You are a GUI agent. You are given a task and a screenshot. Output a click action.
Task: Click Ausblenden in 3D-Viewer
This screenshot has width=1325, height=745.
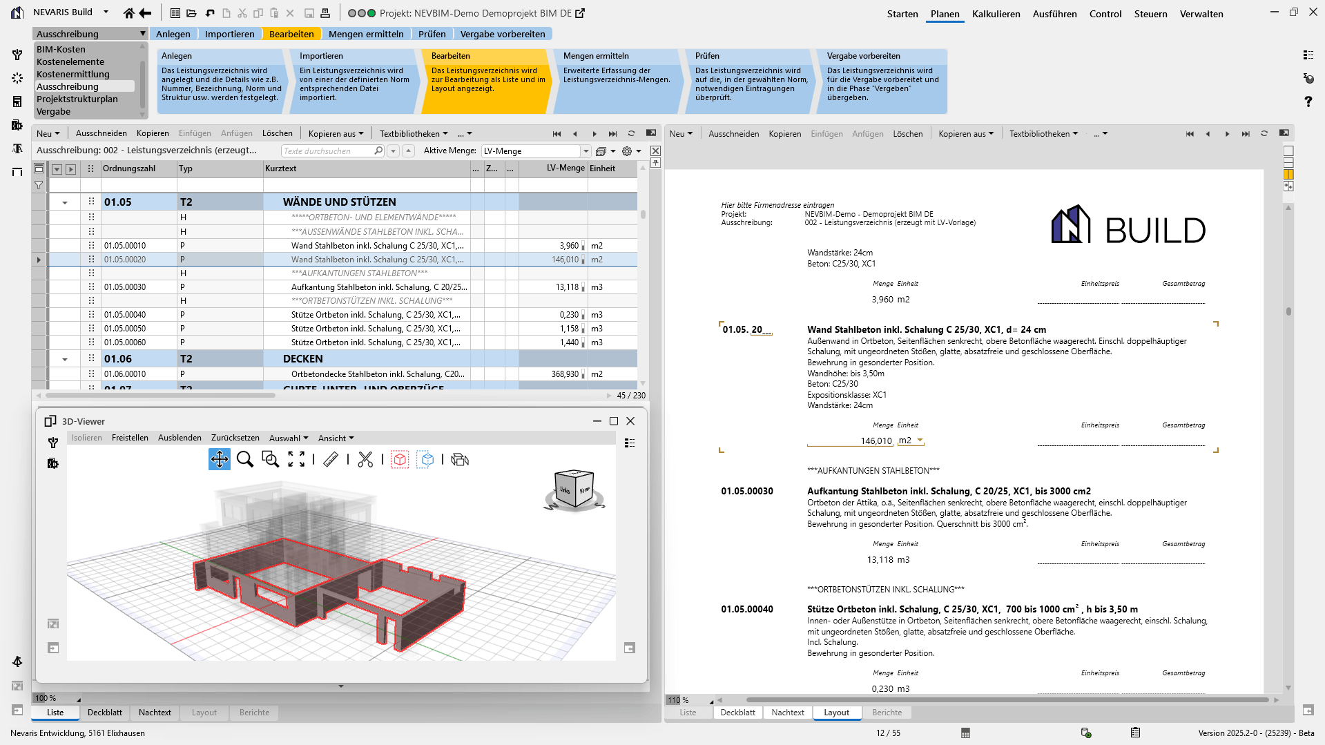click(x=180, y=438)
